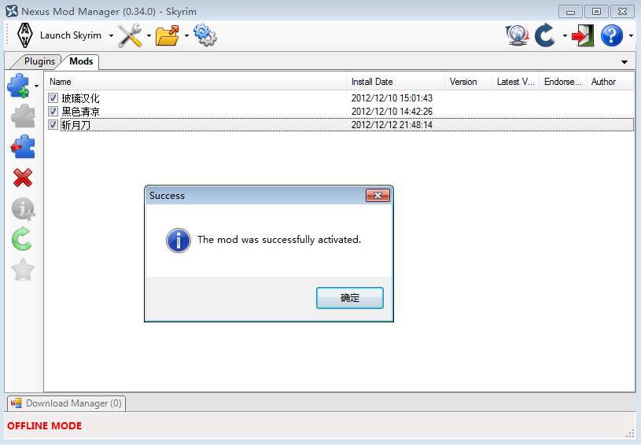Select the 斩月刀 mod name

tap(76, 125)
